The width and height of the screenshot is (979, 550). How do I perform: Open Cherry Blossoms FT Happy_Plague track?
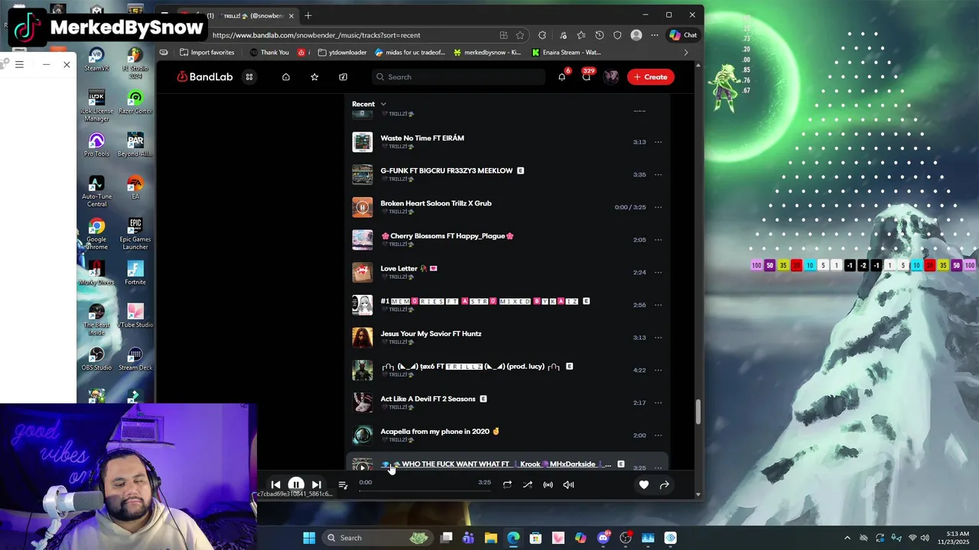447,236
